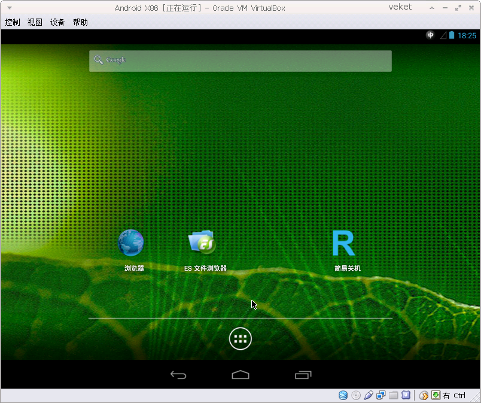481x403 pixels.
Task: Open the window menu arrow in titlebar
Action: pos(10,8)
